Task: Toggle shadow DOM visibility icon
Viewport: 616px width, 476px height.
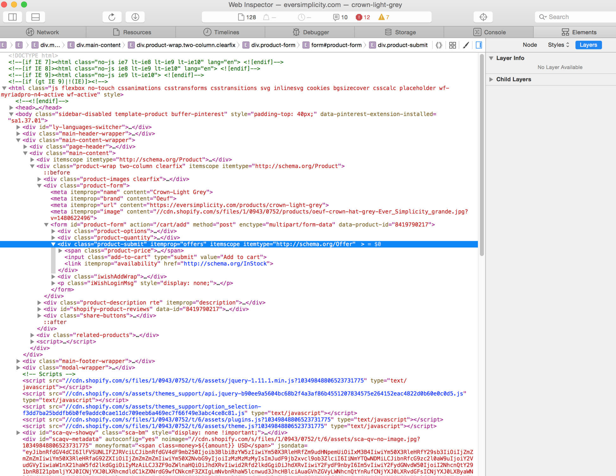Action: pos(439,45)
